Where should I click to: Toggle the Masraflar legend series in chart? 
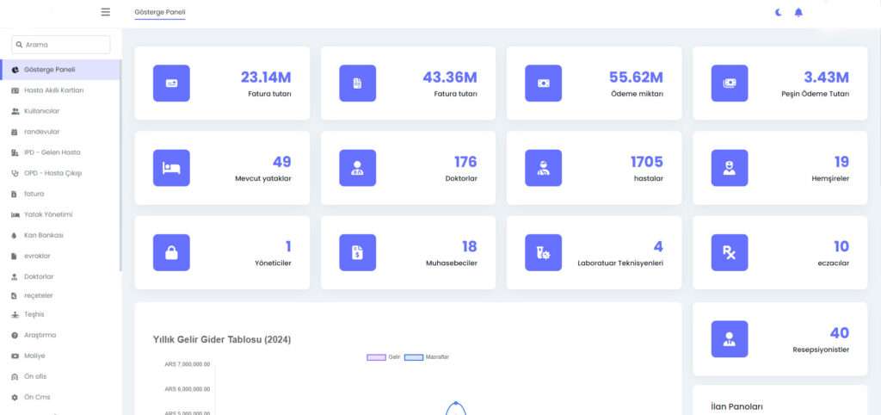(426, 356)
